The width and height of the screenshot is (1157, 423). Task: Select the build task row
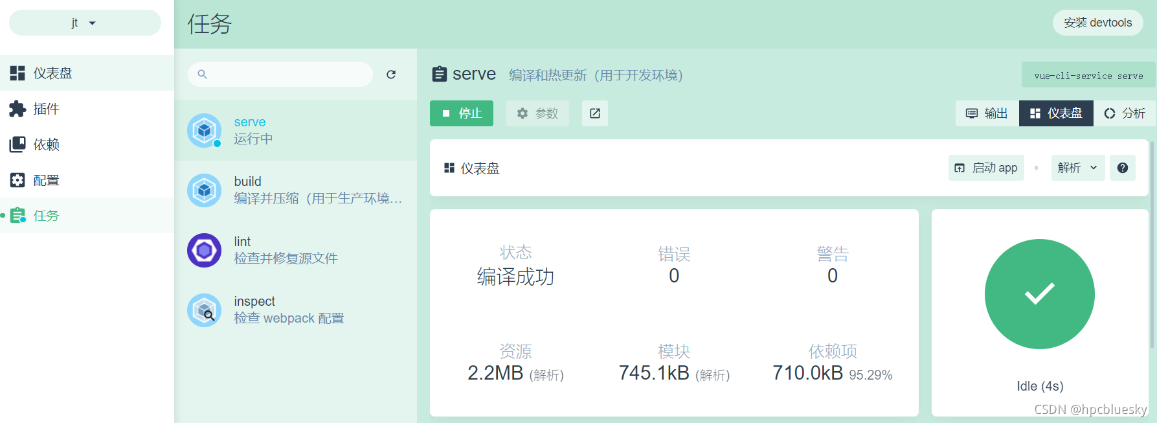pos(295,190)
